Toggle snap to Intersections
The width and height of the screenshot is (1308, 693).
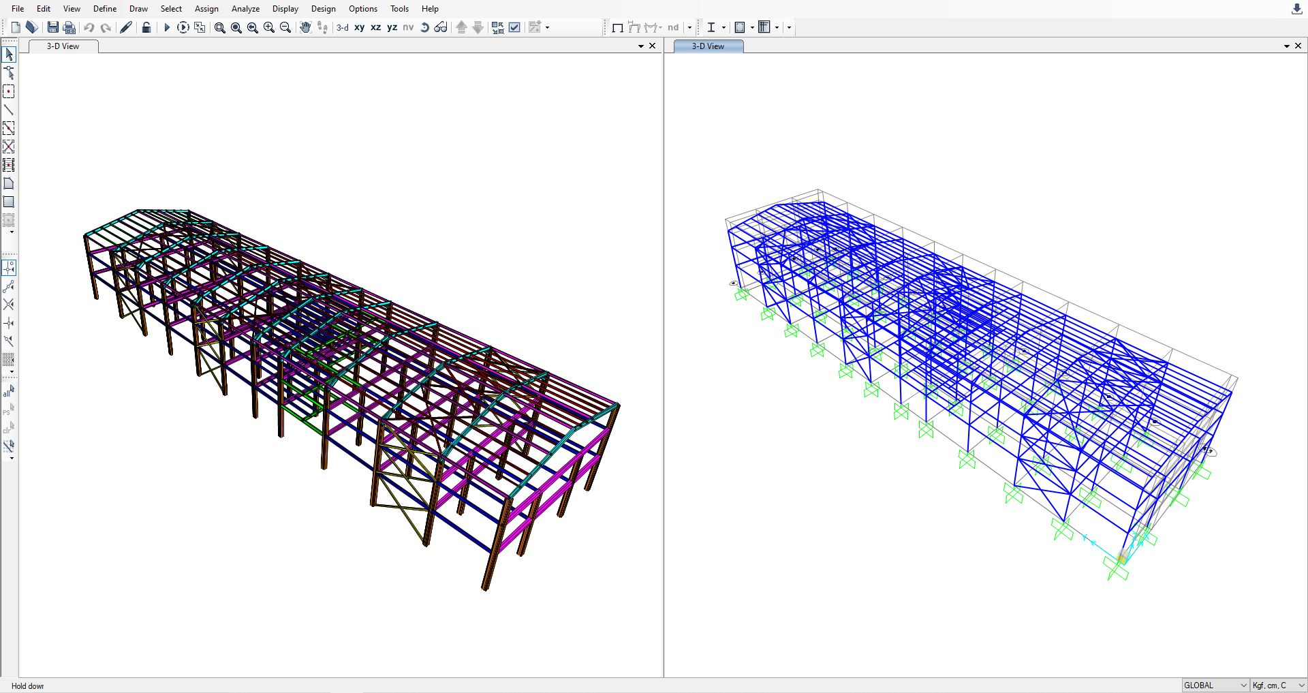click(x=9, y=305)
